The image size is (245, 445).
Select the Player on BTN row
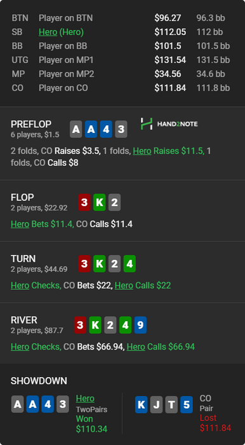[x=122, y=18]
